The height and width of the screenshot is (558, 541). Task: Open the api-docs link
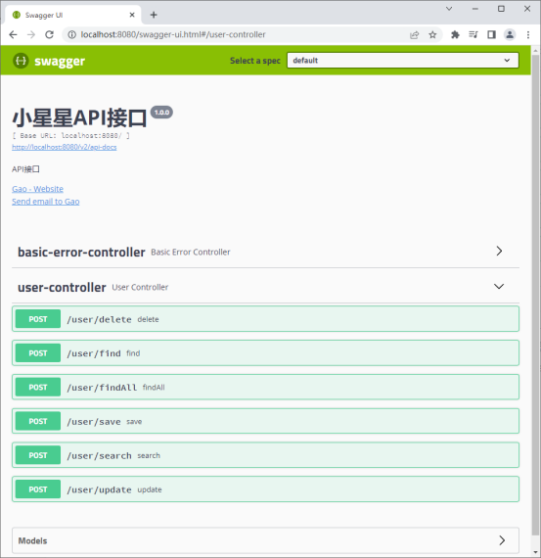(64, 147)
